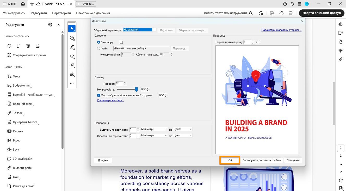Click Застосувати до кількох файлів button
This screenshot has width=346, height=191.
(x=262, y=160)
